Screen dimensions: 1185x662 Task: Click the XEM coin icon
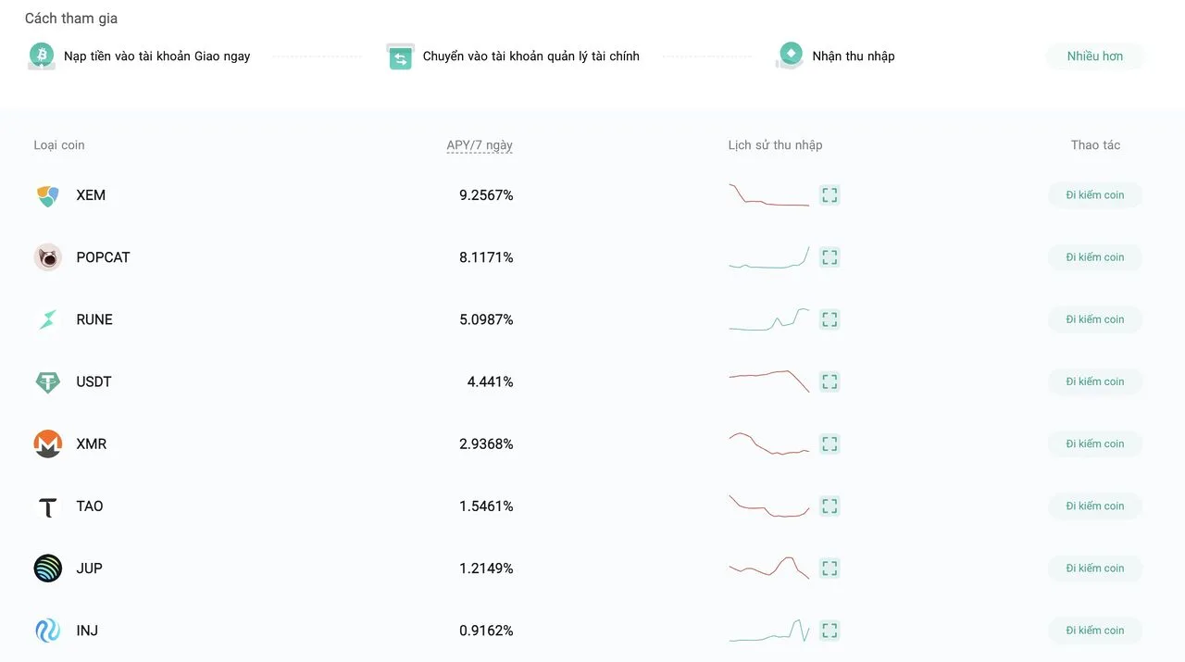tap(48, 195)
